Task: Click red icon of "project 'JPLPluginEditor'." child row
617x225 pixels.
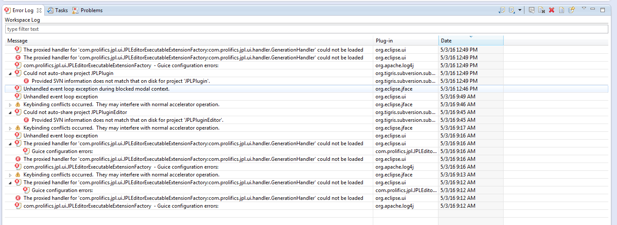Action: pyautogui.click(x=26, y=120)
